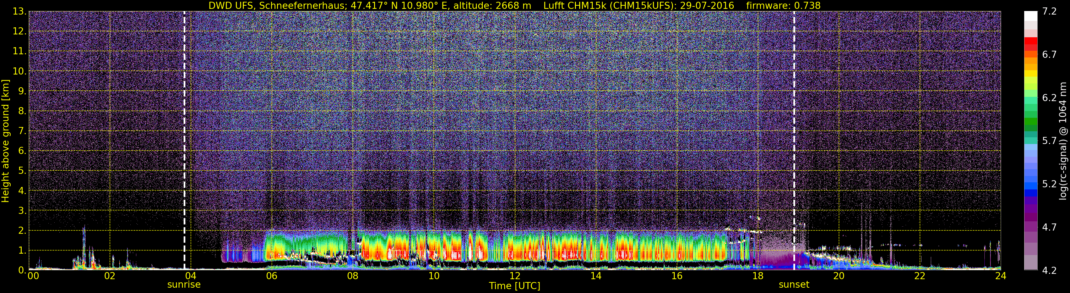Click the time axis label '20'
1070x293 pixels.
[839, 276]
